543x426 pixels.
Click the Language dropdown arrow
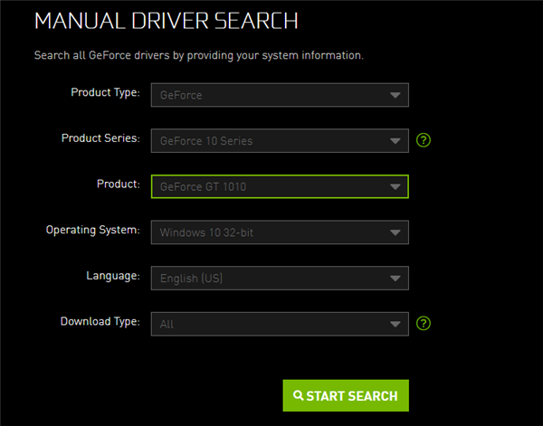click(x=395, y=278)
